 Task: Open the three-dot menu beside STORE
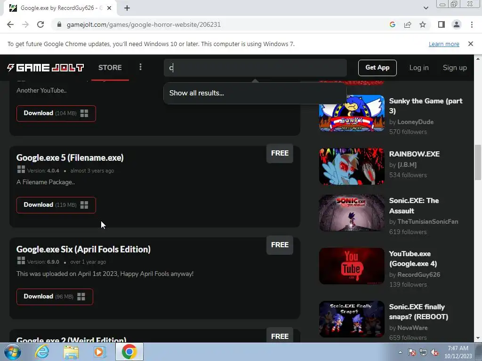point(140,67)
